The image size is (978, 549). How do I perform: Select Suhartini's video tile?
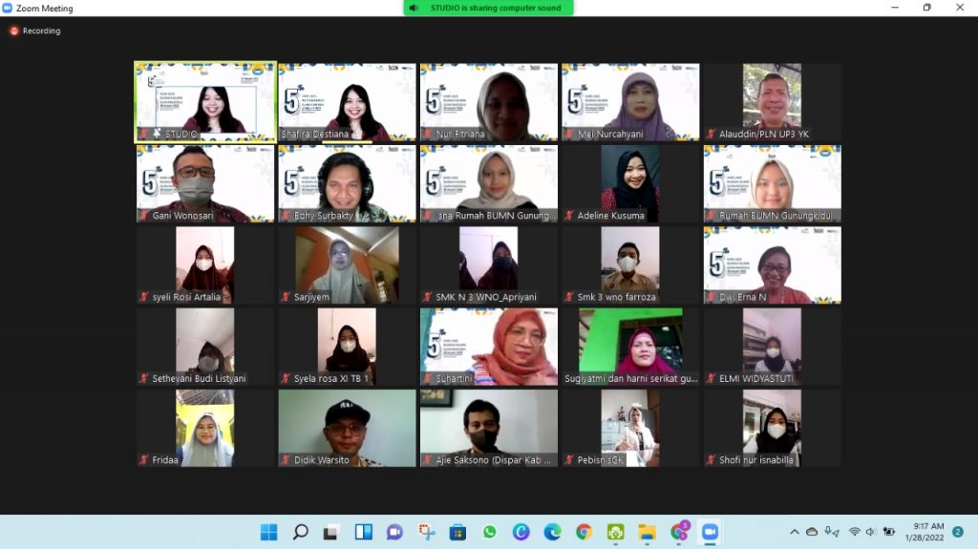(x=488, y=346)
